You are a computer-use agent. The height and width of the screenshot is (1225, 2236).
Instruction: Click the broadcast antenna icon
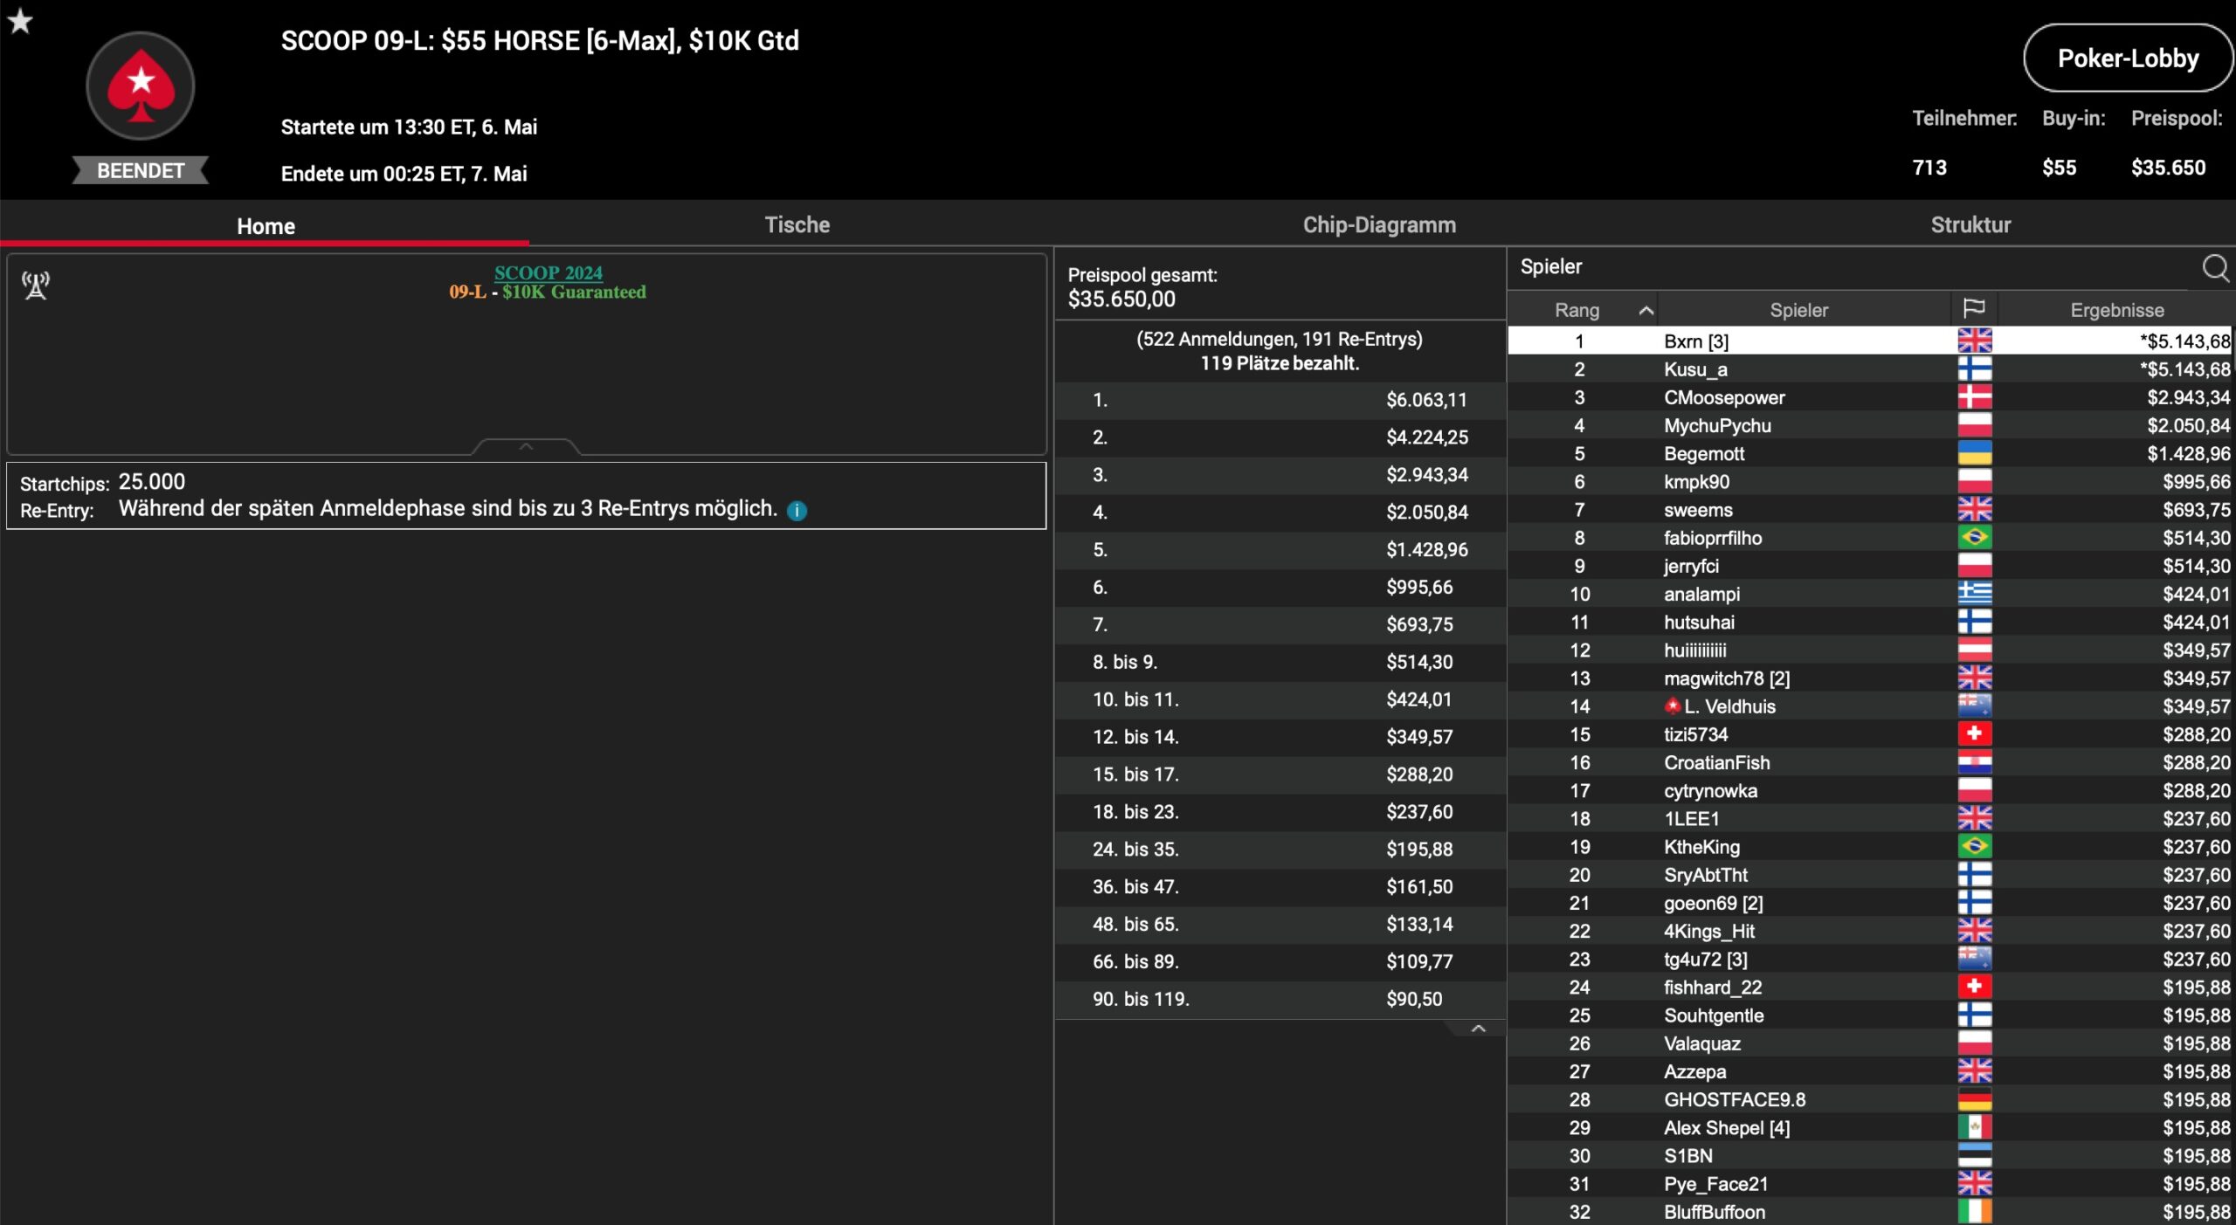[x=36, y=285]
